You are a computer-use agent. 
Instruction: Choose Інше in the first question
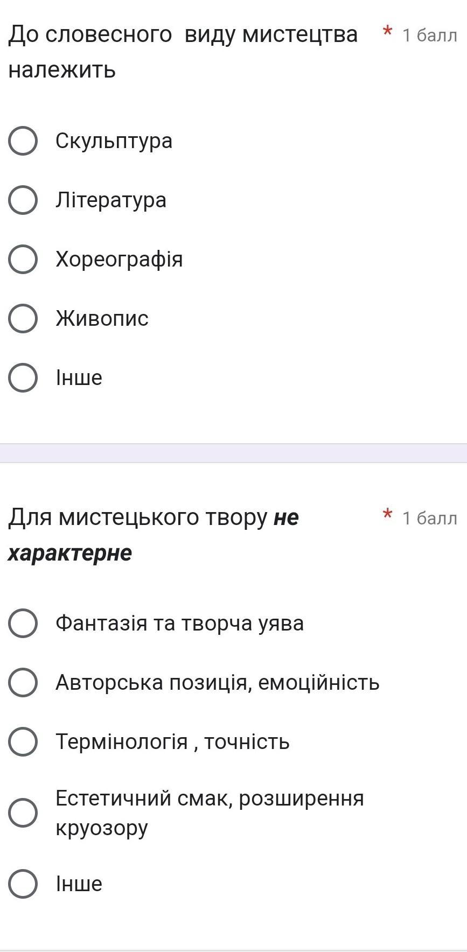pos(23,378)
